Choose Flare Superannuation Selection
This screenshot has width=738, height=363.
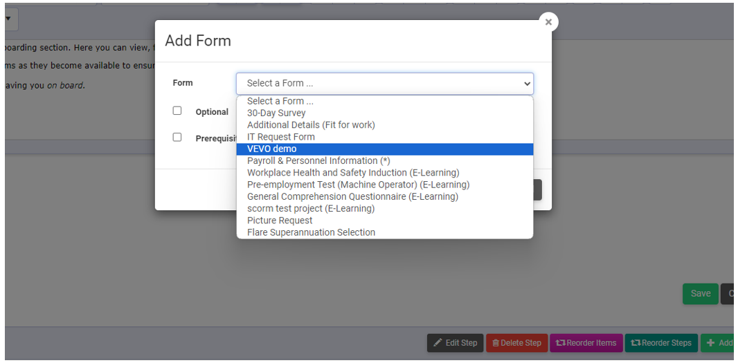384,232
